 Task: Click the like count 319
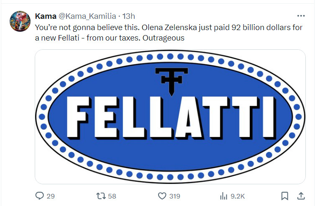click(174, 196)
